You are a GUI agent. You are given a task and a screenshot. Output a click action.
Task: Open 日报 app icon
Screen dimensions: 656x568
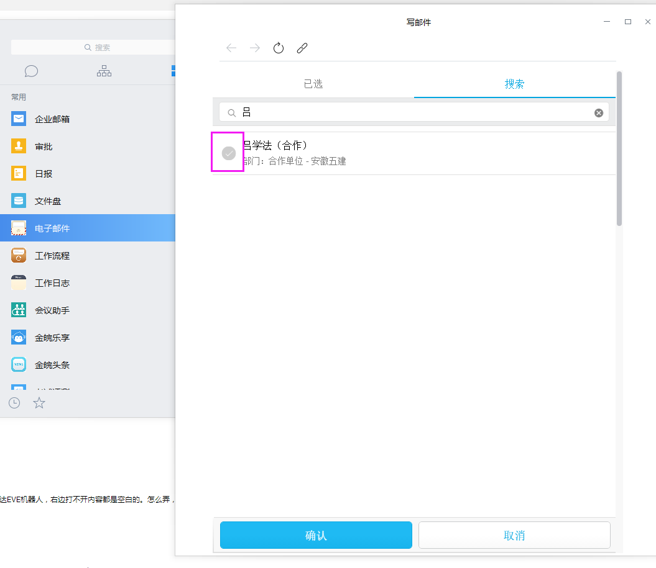[19, 173]
